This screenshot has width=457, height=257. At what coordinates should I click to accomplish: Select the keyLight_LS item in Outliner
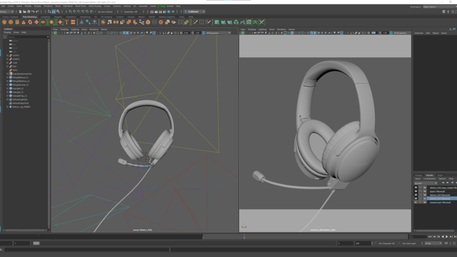coord(18,88)
